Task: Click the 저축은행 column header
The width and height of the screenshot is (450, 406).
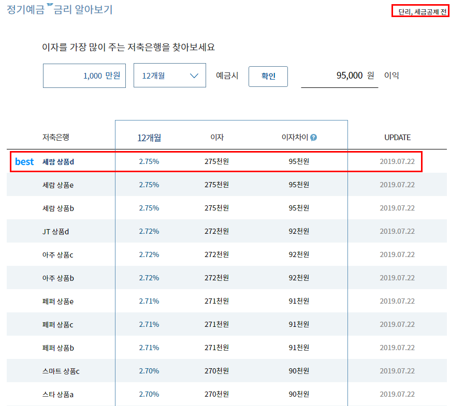Action: pyautogui.click(x=56, y=138)
